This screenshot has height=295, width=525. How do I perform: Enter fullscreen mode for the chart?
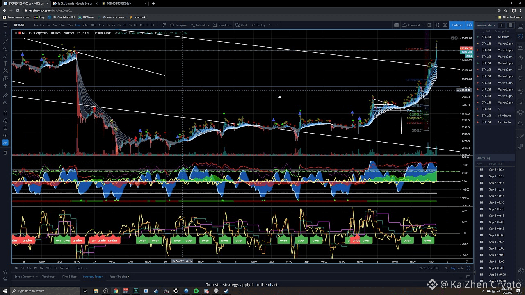pyautogui.click(x=437, y=25)
